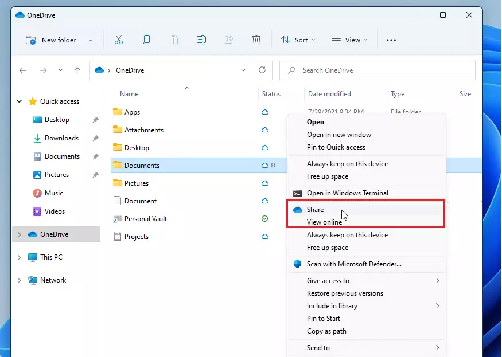Choose Restore previous versions

point(367,293)
